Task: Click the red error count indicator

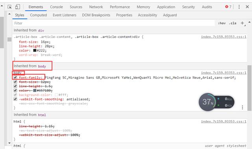Action: point(228,7)
